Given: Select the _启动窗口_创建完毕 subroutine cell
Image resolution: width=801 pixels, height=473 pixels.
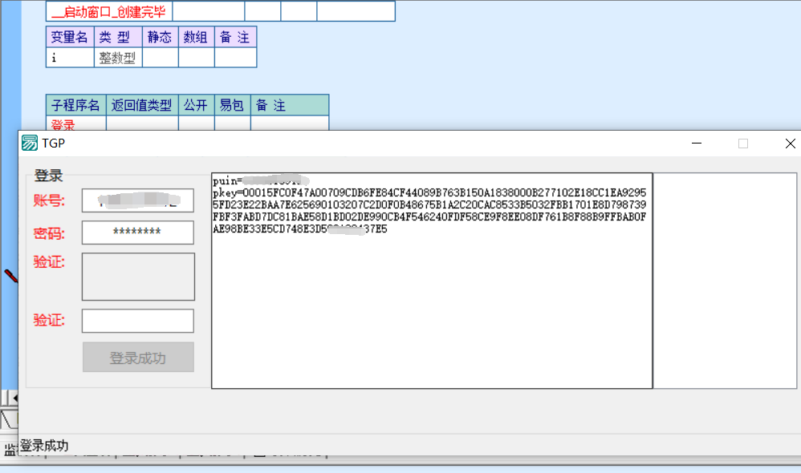Looking at the screenshot, I should tap(109, 11).
